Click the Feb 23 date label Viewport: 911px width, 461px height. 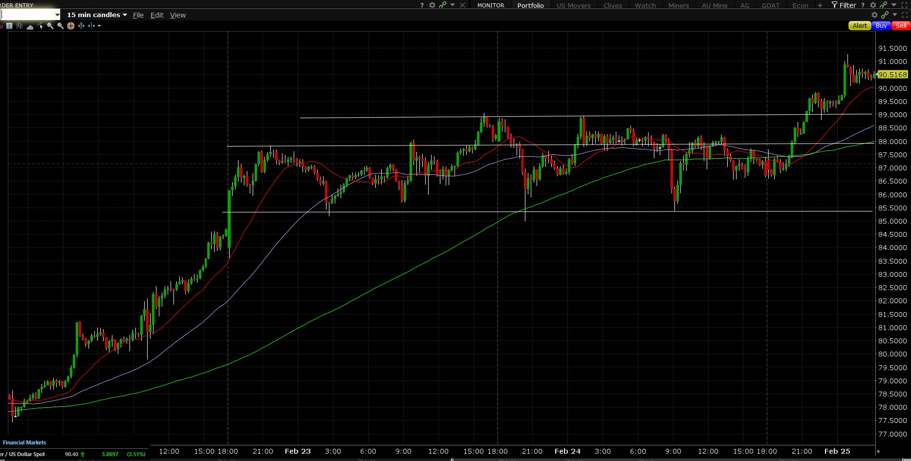(298, 451)
